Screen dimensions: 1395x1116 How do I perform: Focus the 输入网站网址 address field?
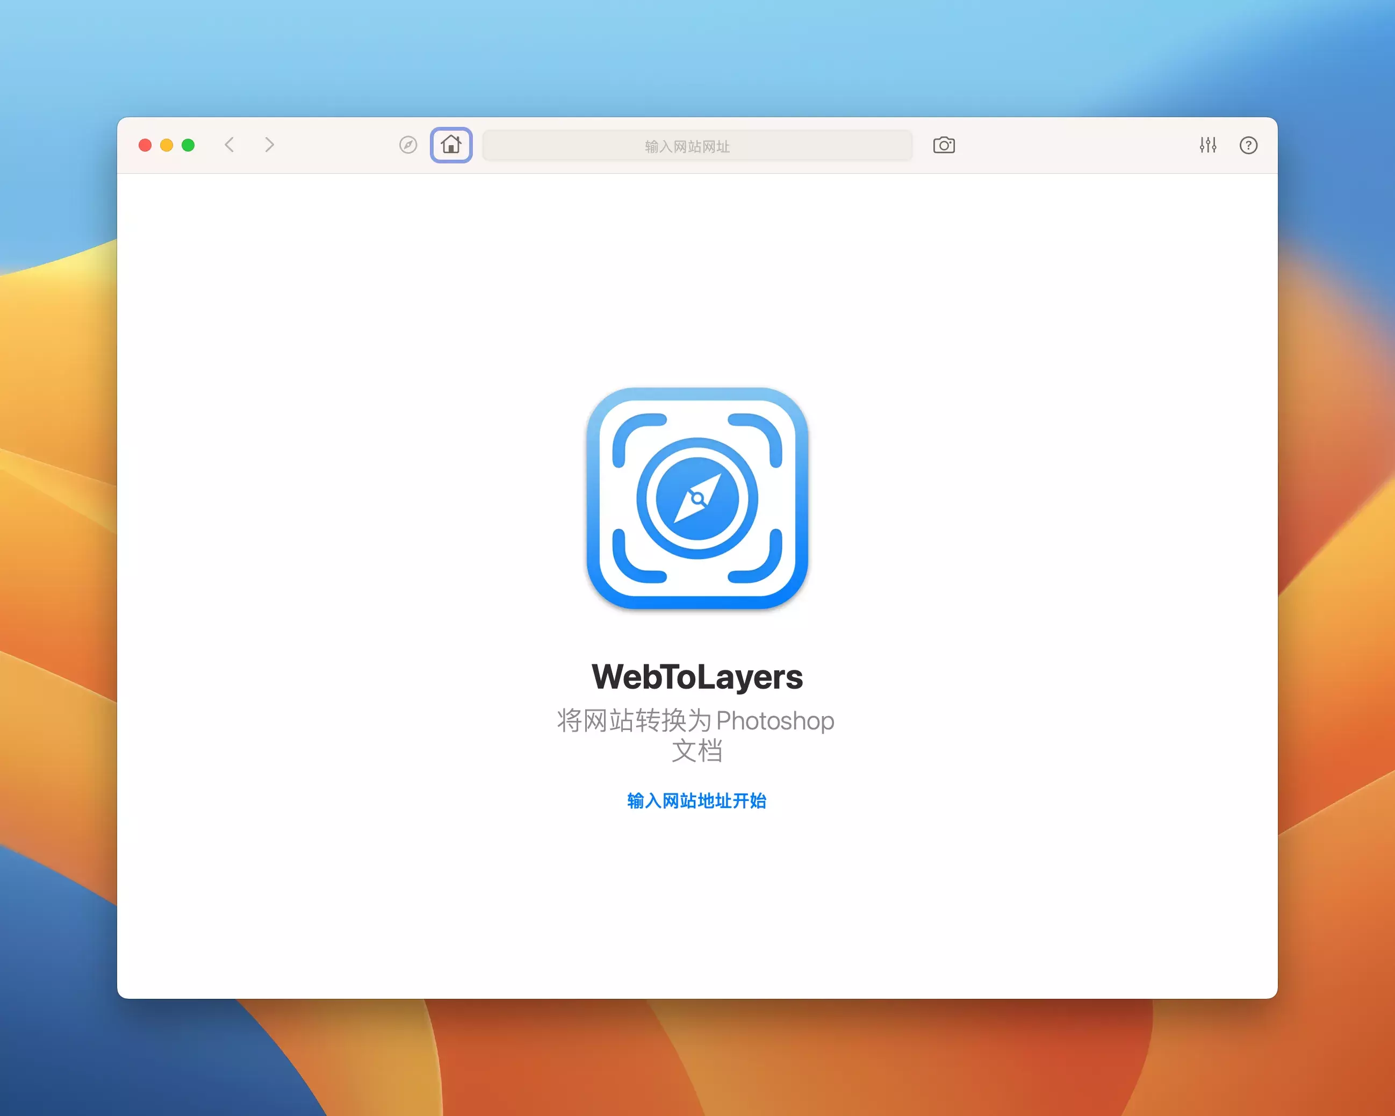[x=697, y=146]
